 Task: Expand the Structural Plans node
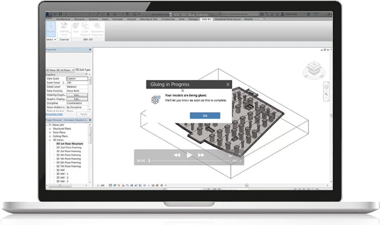point(50,129)
